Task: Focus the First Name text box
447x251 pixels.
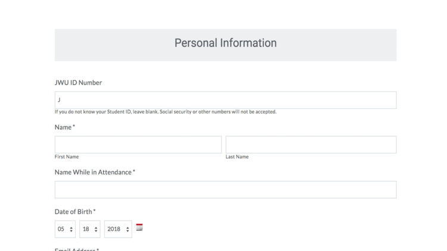Action: (x=138, y=145)
